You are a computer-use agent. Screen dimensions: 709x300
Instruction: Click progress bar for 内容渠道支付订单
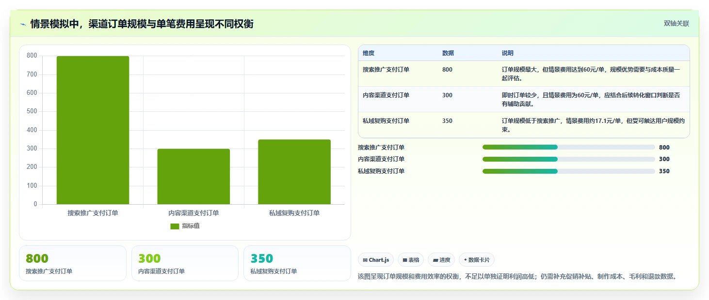pos(569,159)
